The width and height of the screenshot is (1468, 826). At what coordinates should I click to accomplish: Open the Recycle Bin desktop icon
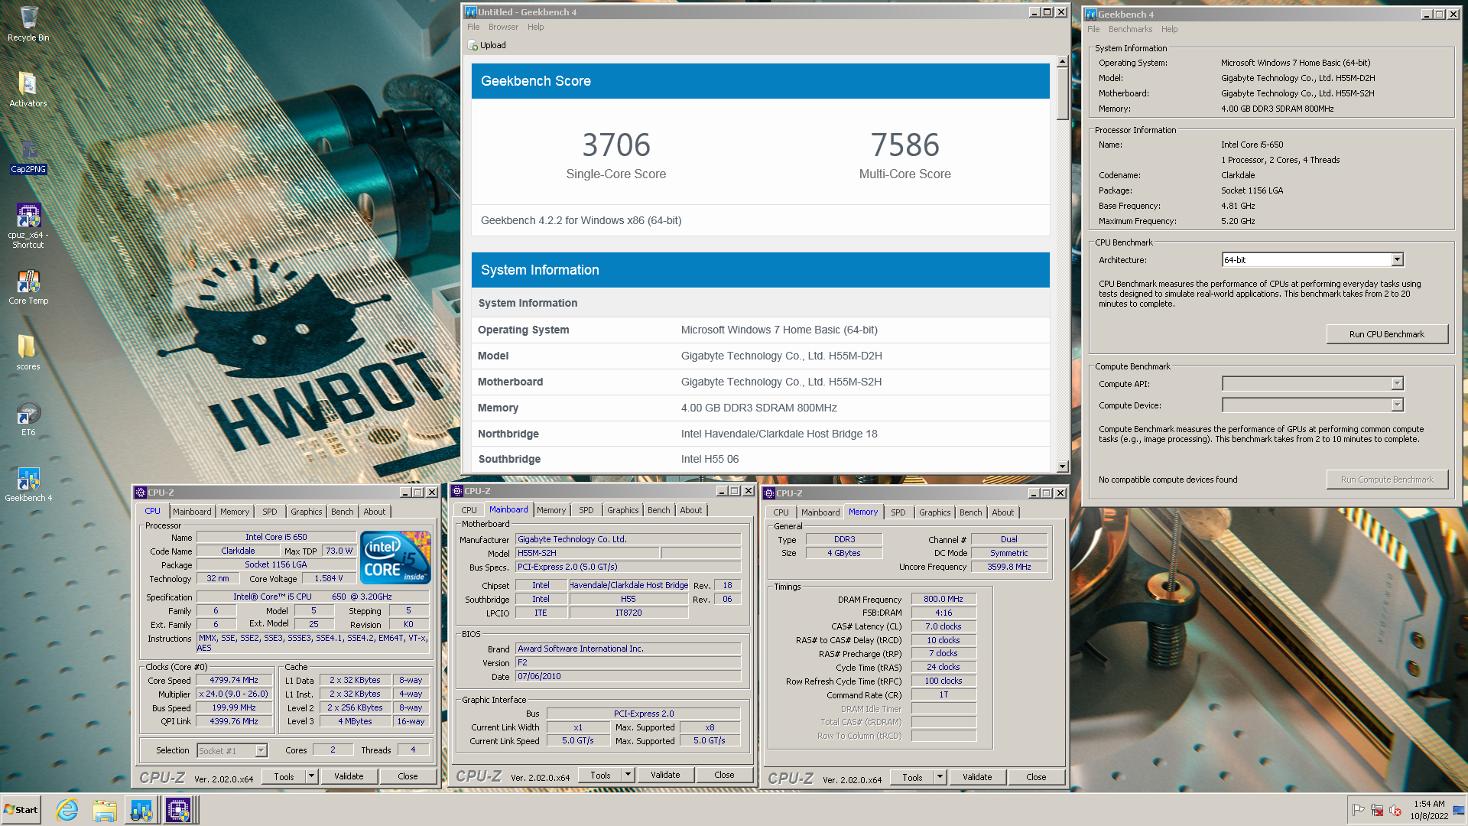(28, 24)
